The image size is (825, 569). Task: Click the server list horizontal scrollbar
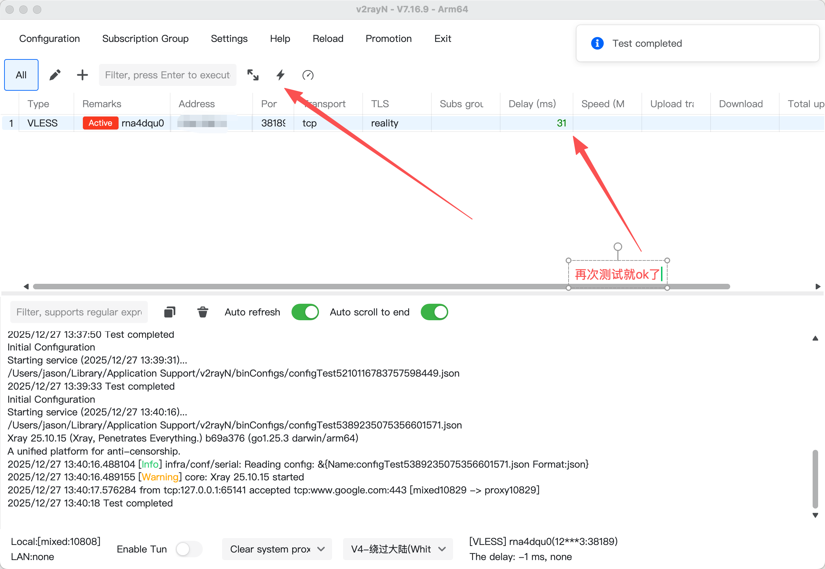tap(381, 287)
